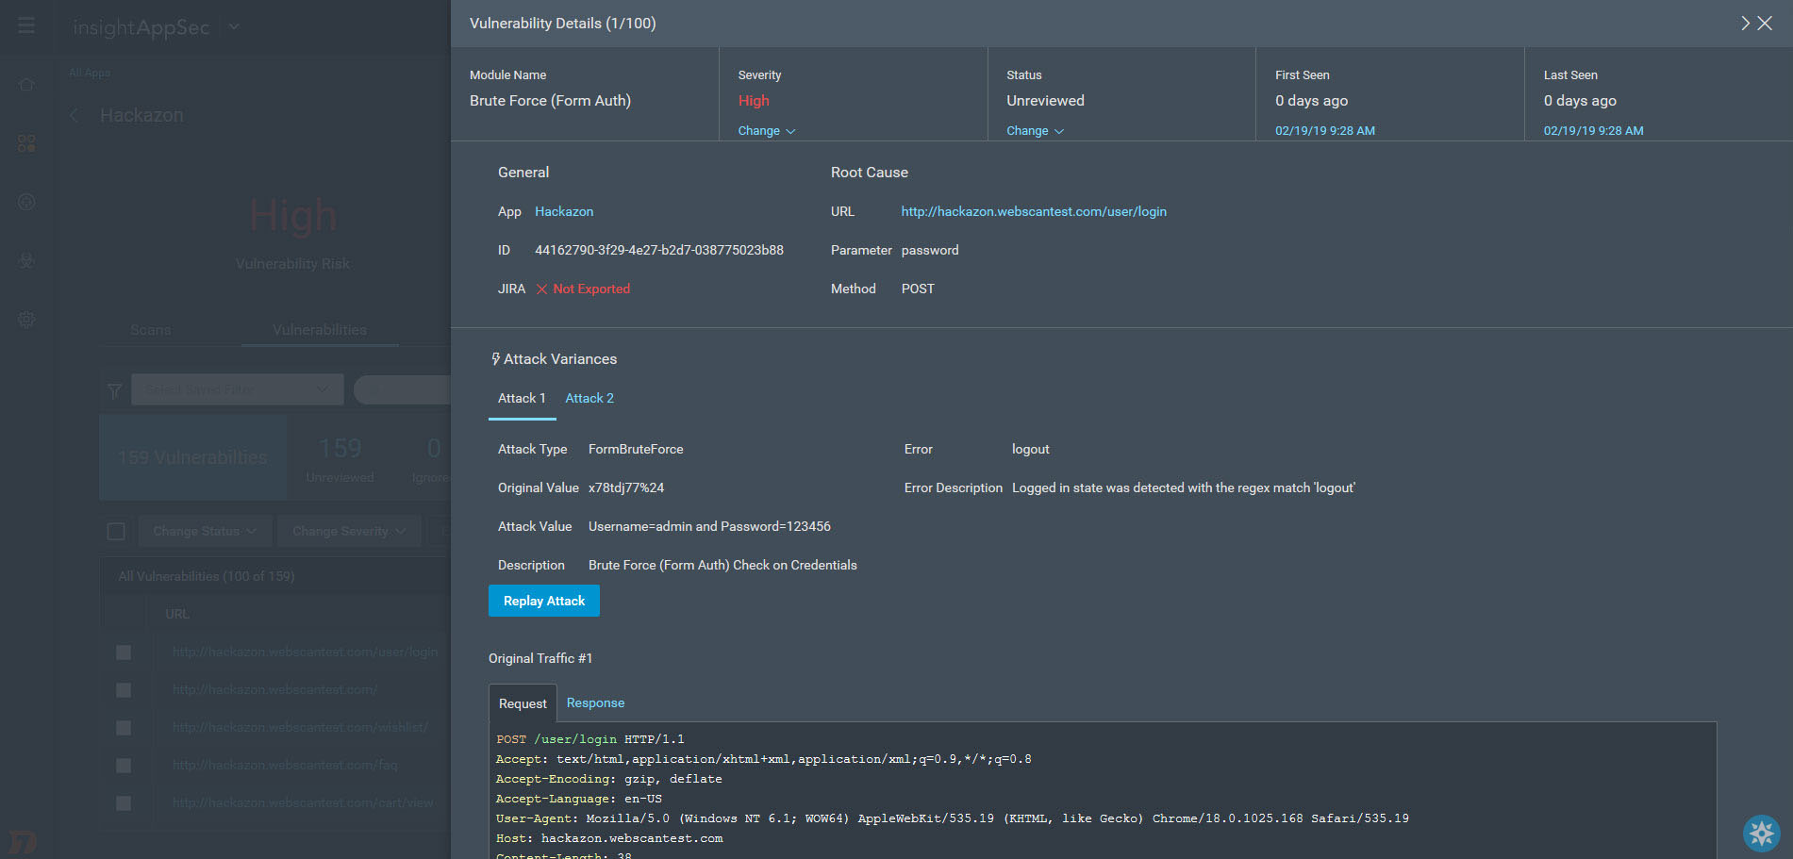Click the User-Agent header line
Image resolution: width=1793 pixels, height=859 pixels.
pos(953,818)
